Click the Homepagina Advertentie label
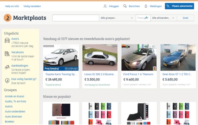This screenshot has width=198, height=125. (x=97, y=85)
